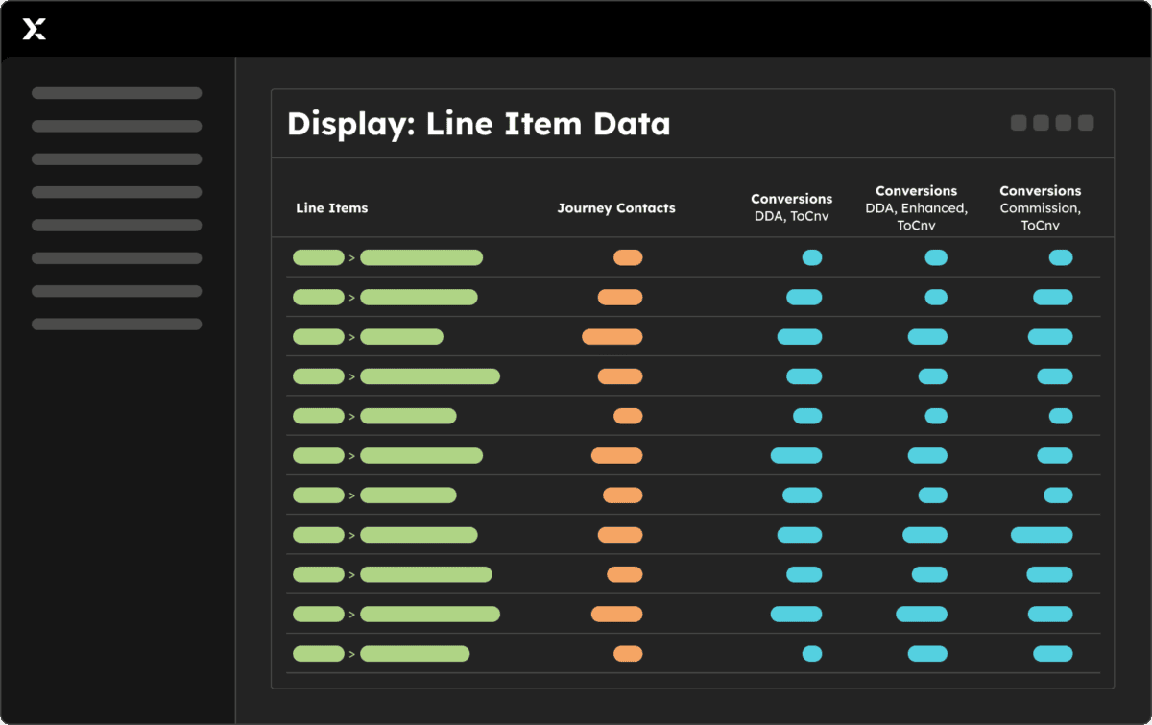Click the X logo in the top bar

coord(35,30)
